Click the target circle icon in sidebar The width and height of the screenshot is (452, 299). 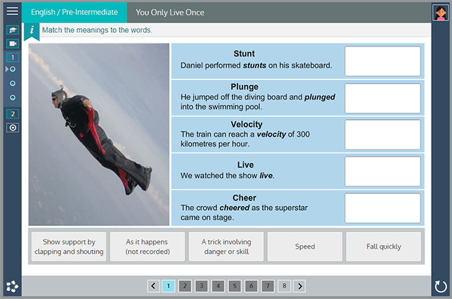[13, 127]
